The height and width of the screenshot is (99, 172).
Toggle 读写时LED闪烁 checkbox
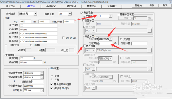tap(52, 88)
